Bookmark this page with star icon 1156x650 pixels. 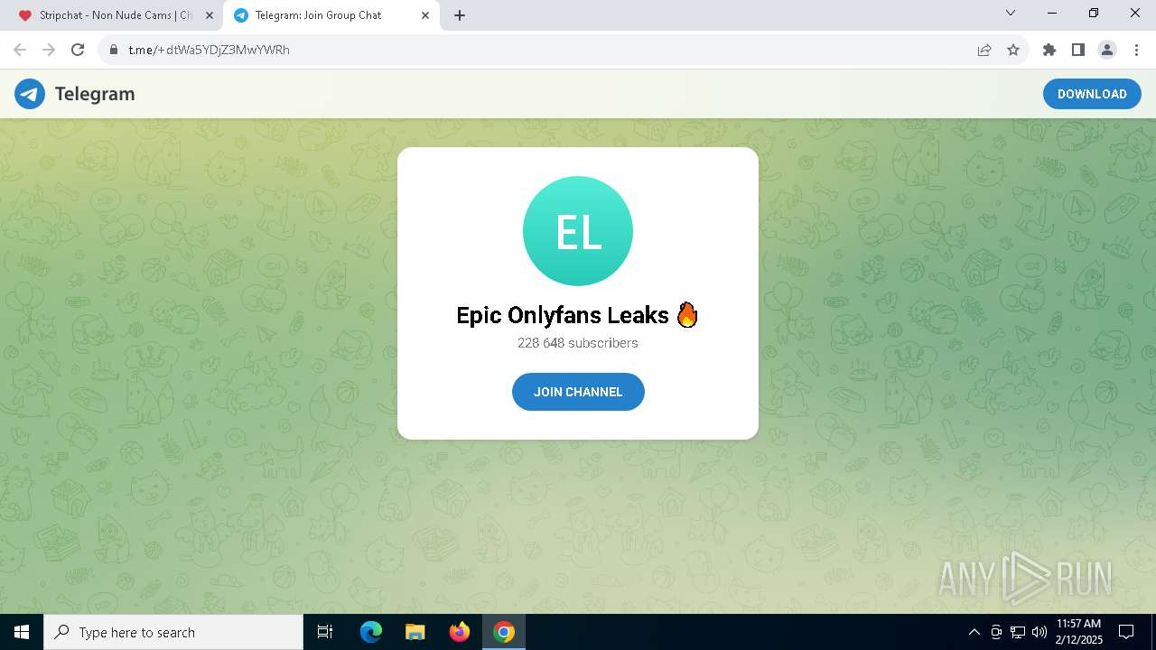coord(1013,50)
